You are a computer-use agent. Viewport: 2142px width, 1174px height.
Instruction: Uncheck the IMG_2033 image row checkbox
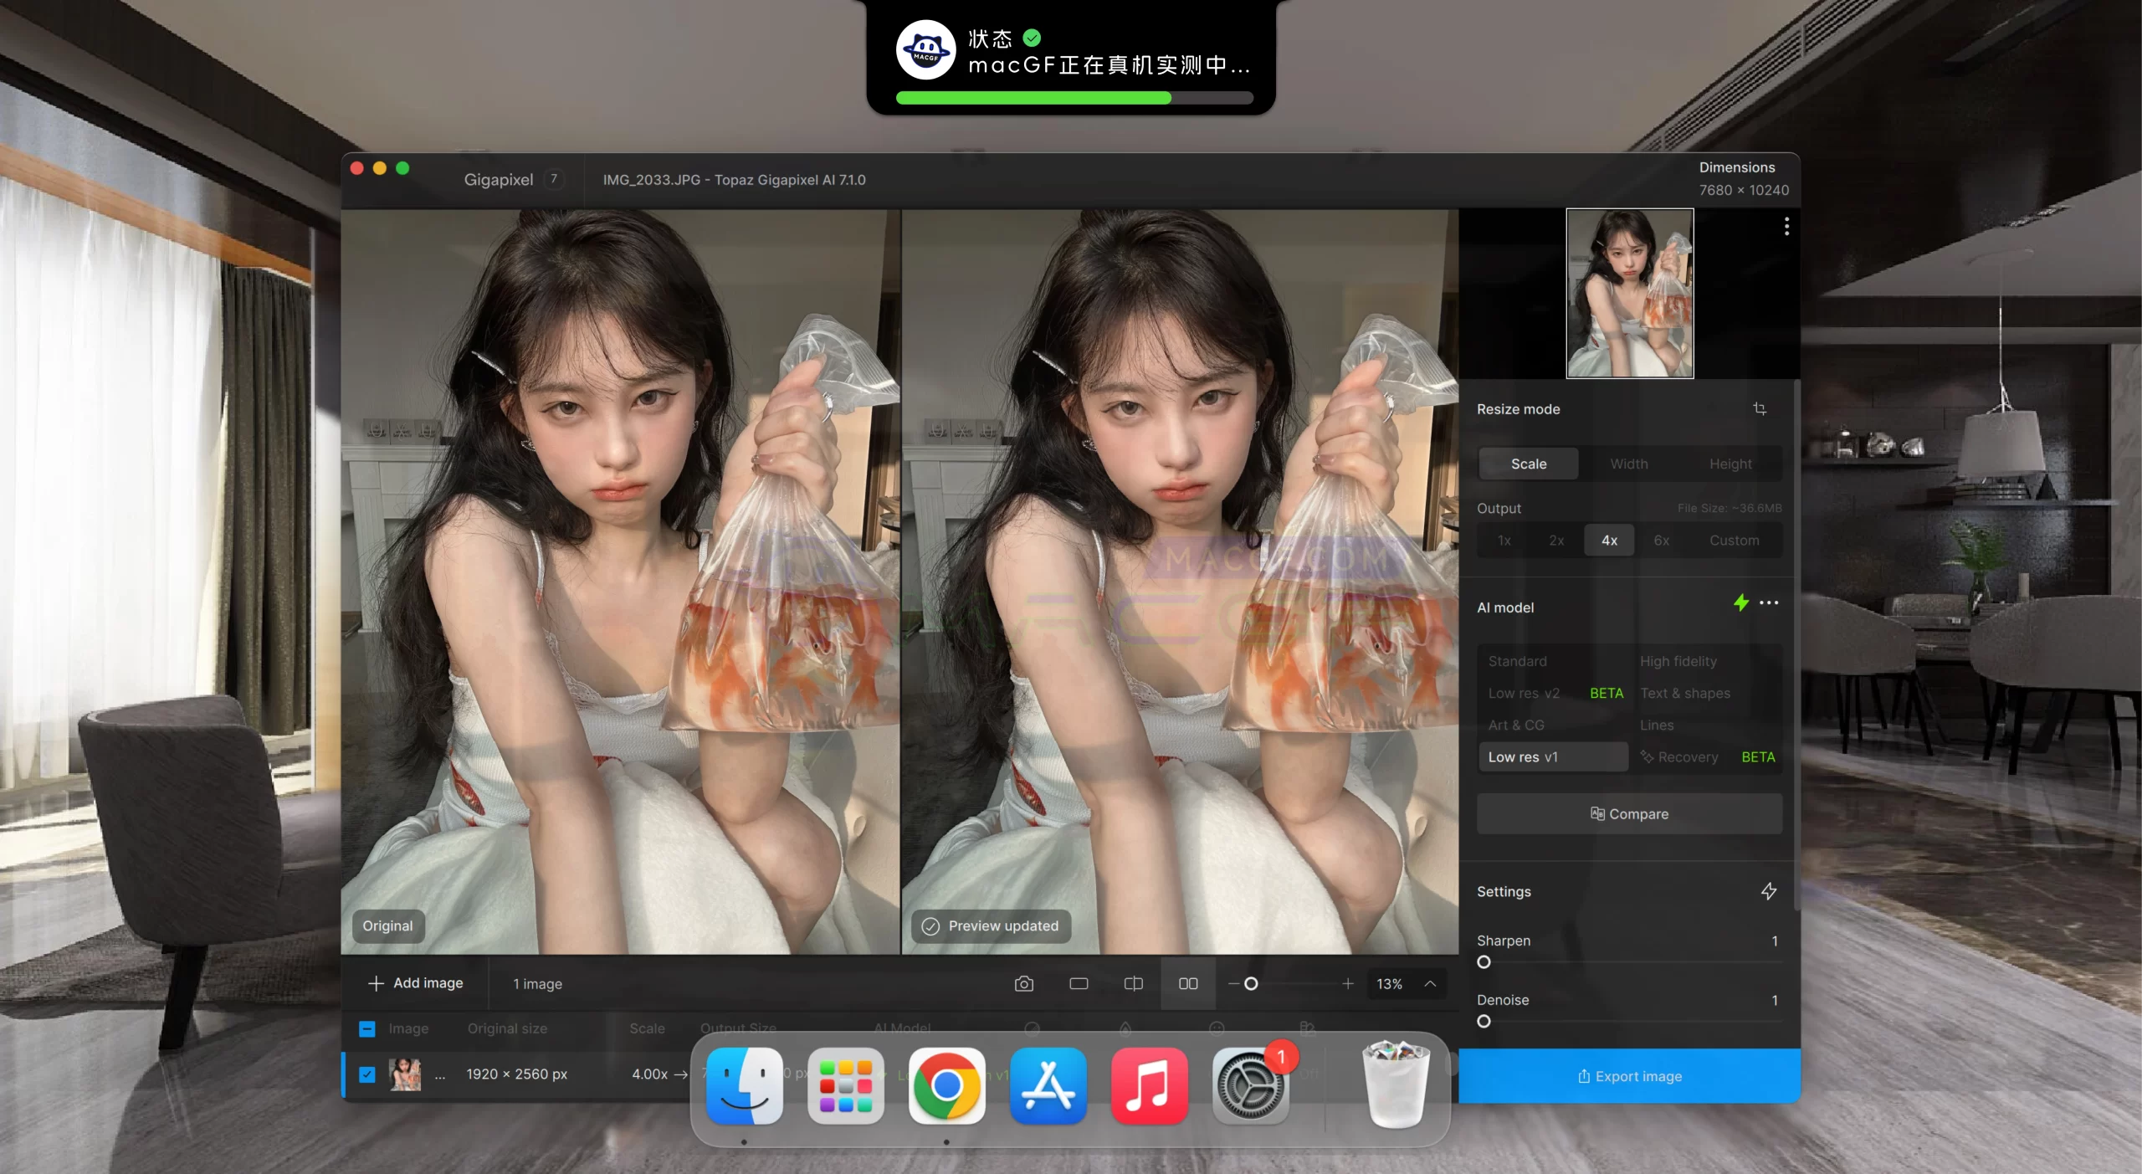click(367, 1074)
